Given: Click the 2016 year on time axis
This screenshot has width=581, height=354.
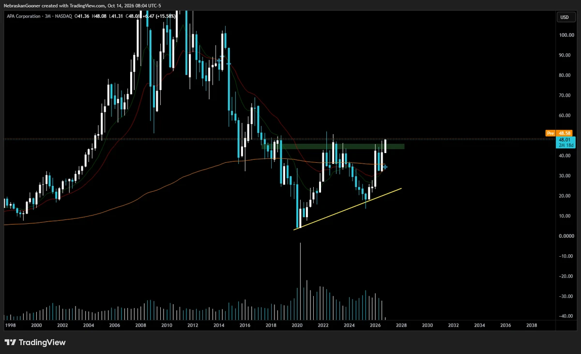Looking at the screenshot, I should tap(245, 325).
